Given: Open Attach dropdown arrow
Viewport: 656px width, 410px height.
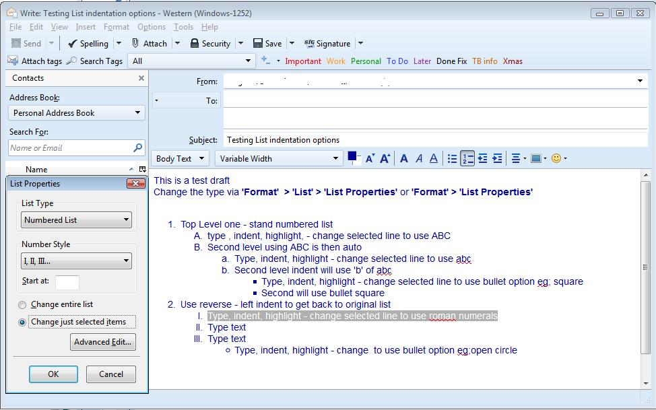Looking at the screenshot, I should [177, 43].
